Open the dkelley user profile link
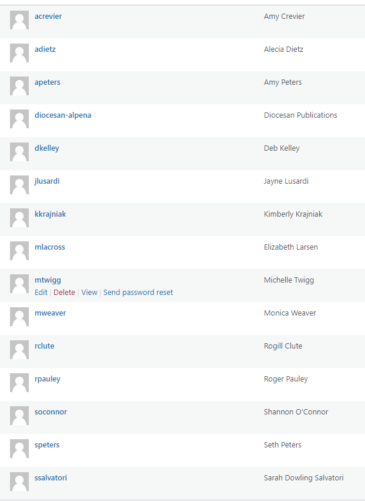The width and height of the screenshot is (365, 501). click(47, 148)
